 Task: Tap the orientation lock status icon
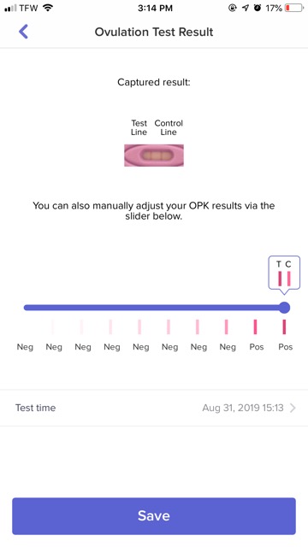click(x=233, y=8)
